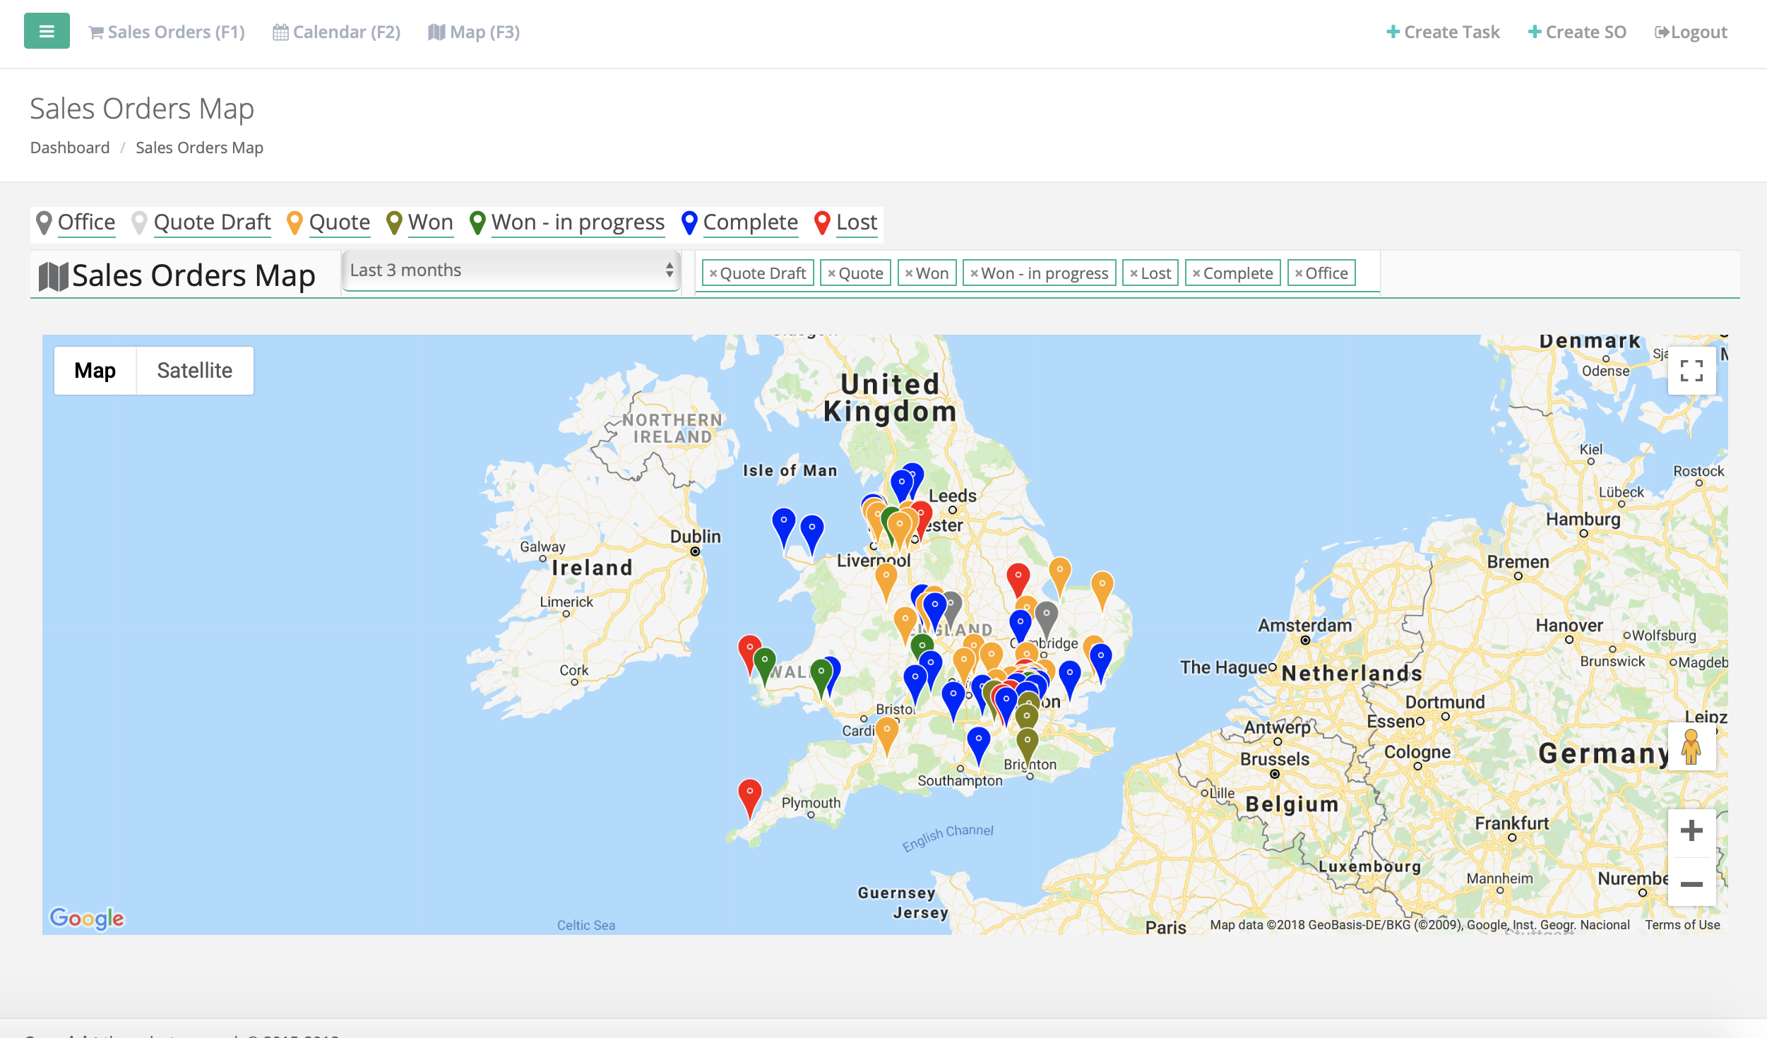Viewport: 1767px width, 1038px height.
Task: Click the blue marker near Isle of Man
Action: (x=783, y=523)
